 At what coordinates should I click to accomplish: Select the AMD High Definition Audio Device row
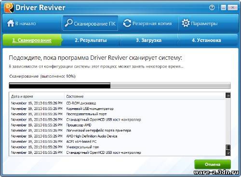[x=117, y=136]
